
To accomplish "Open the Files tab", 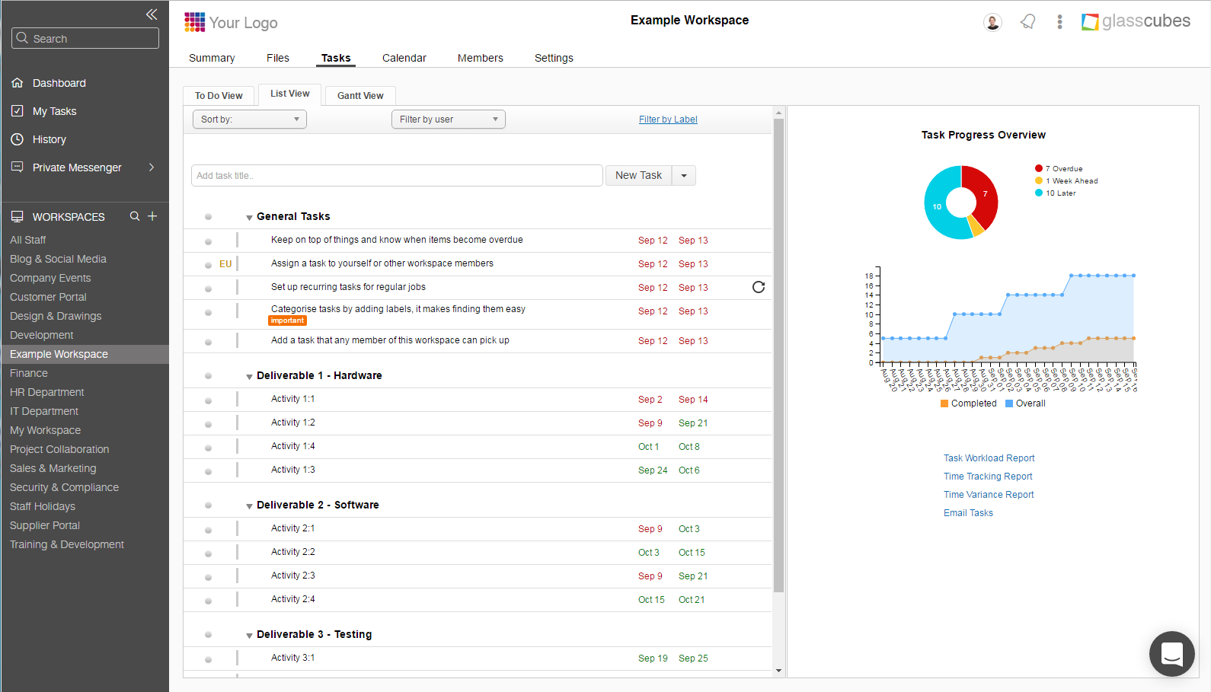I will pyautogui.click(x=278, y=58).
